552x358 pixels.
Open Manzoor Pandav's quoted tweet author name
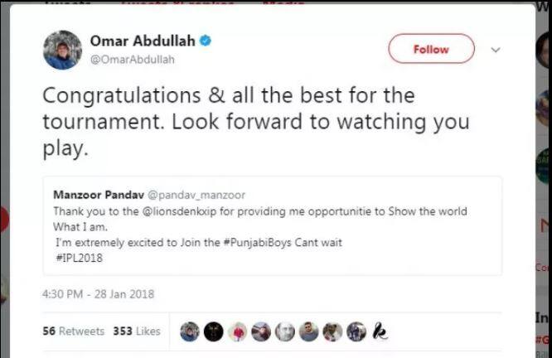[99, 195]
